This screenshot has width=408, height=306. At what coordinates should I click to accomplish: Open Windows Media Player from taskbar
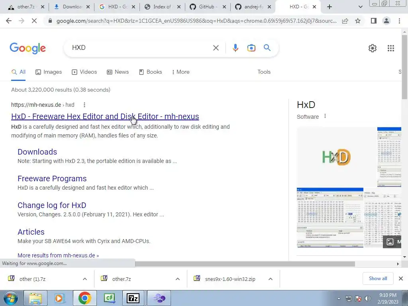pyautogui.click(x=60, y=298)
